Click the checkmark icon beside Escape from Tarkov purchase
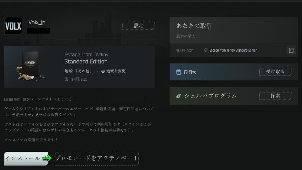The image size is (302, 170). pos(206,50)
